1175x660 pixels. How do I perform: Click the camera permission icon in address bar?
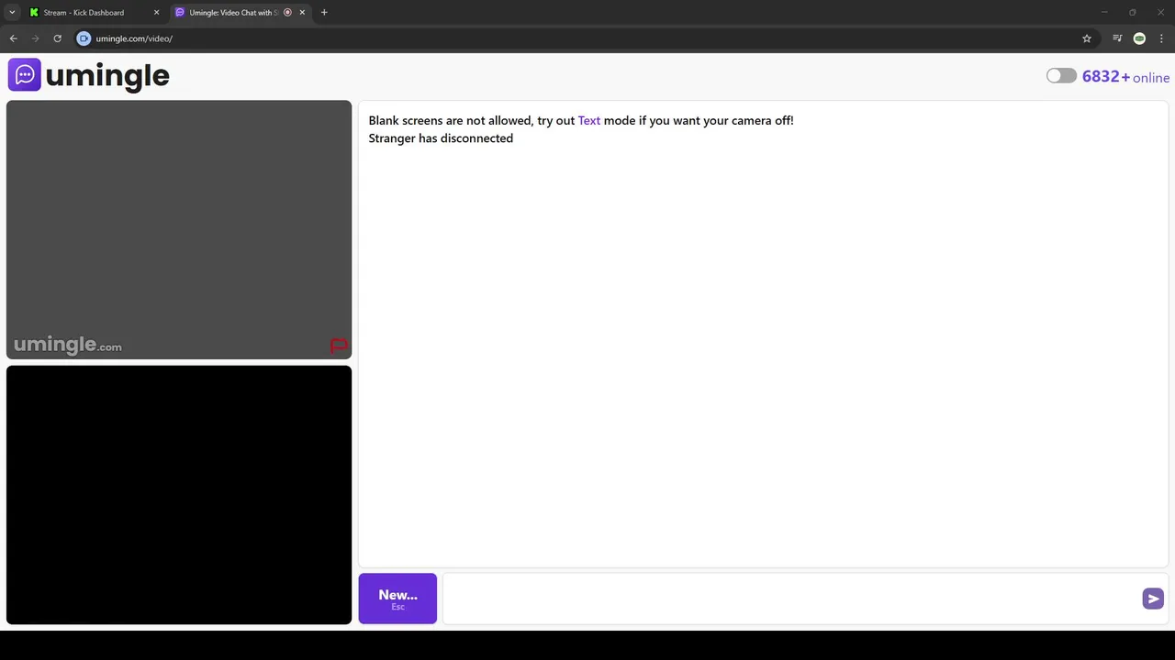pyautogui.click(x=84, y=38)
